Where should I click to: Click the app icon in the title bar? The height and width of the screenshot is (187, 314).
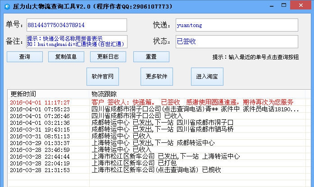pos(7,7)
